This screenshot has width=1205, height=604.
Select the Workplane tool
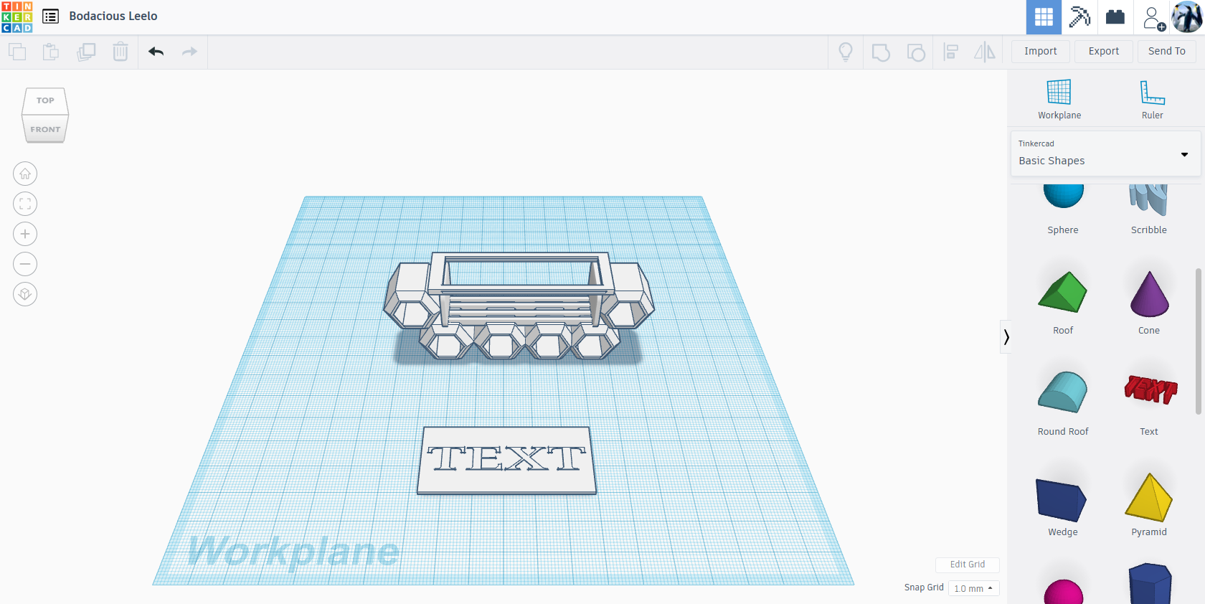pos(1059,99)
